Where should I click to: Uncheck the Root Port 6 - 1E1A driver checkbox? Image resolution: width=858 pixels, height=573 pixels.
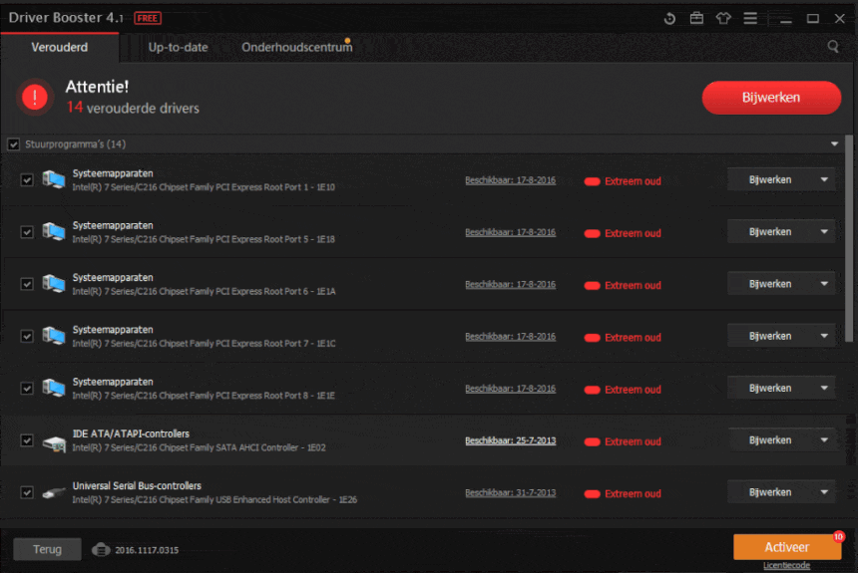pyautogui.click(x=26, y=284)
